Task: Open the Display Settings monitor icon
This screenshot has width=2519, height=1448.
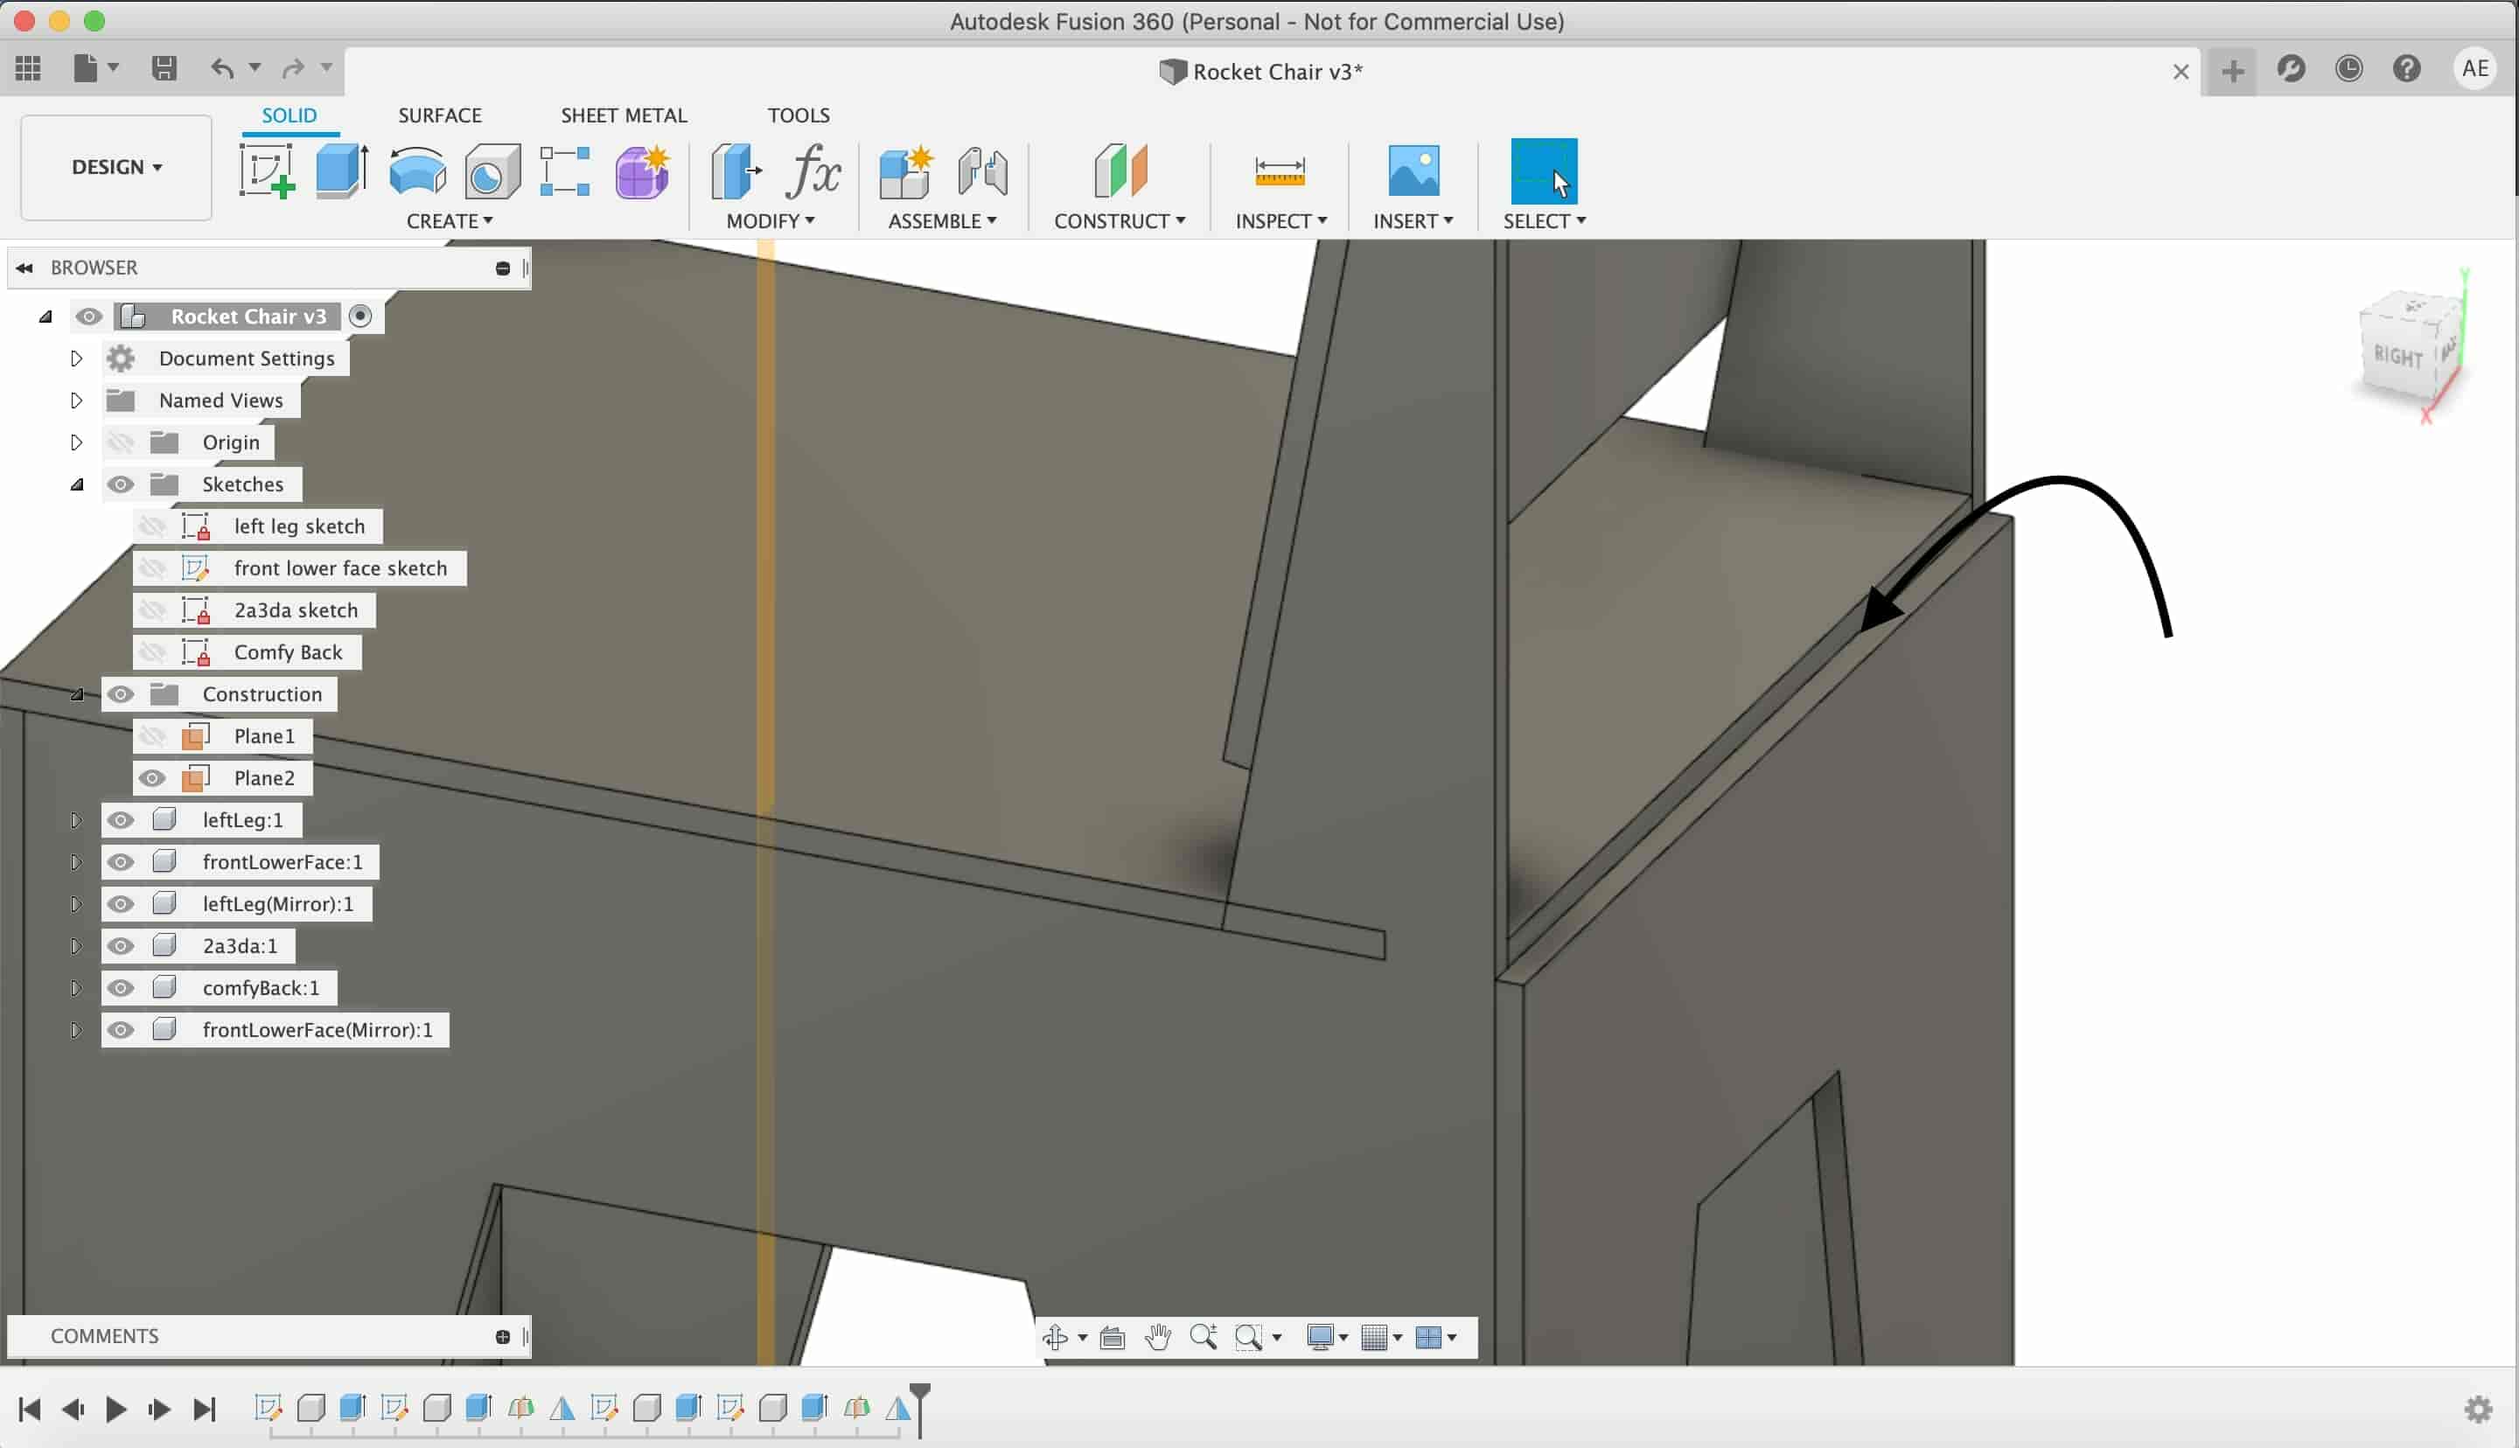Action: tap(1321, 1338)
